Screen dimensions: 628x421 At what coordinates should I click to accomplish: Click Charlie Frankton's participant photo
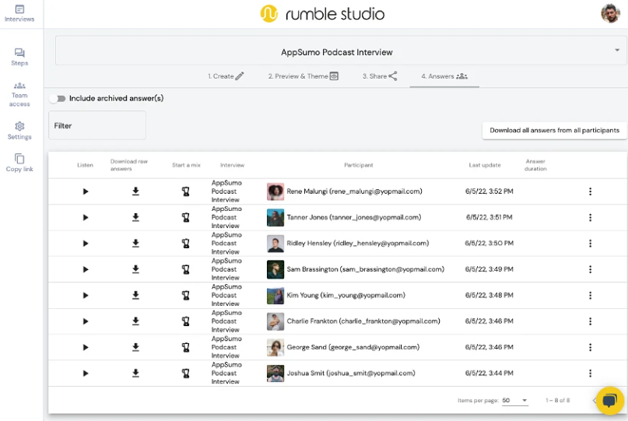275,321
